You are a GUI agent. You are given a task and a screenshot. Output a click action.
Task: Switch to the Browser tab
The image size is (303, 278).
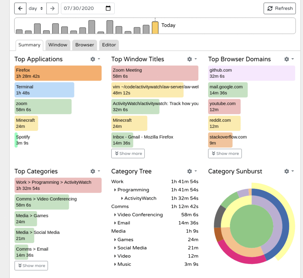click(x=84, y=45)
